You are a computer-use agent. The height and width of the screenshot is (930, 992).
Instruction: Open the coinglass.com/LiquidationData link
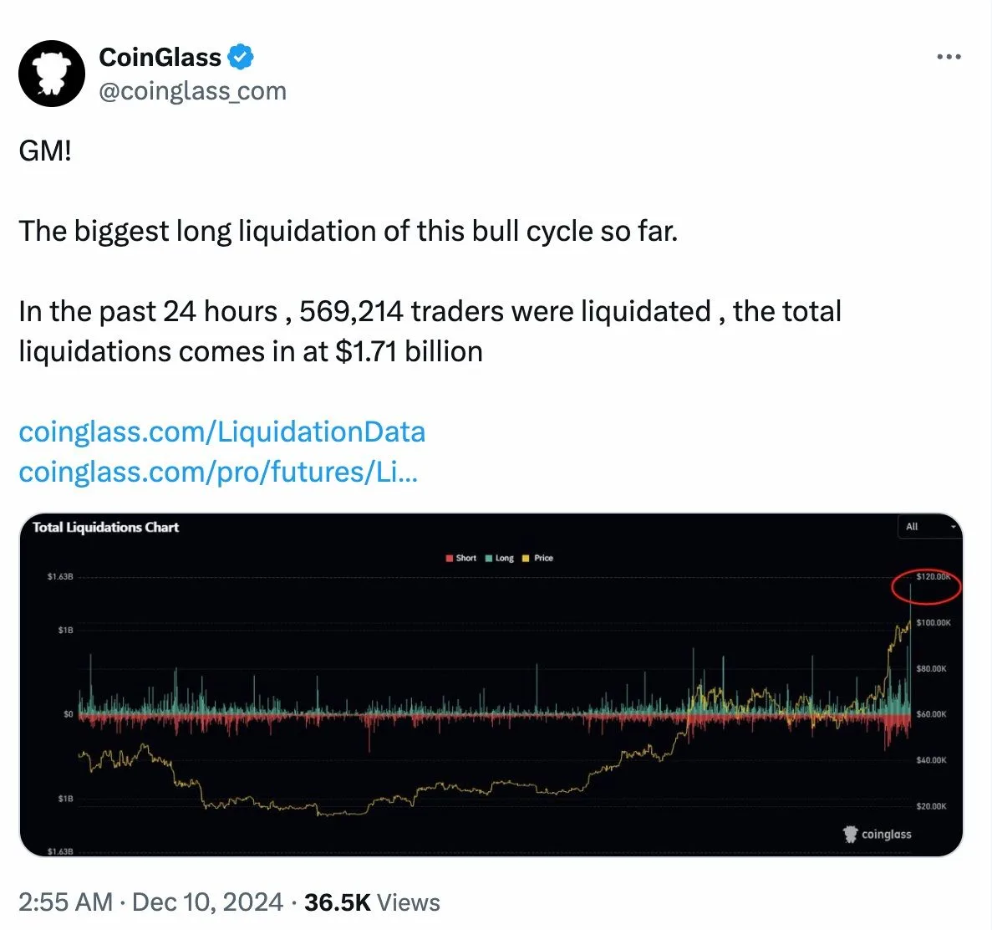[x=222, y=432]
